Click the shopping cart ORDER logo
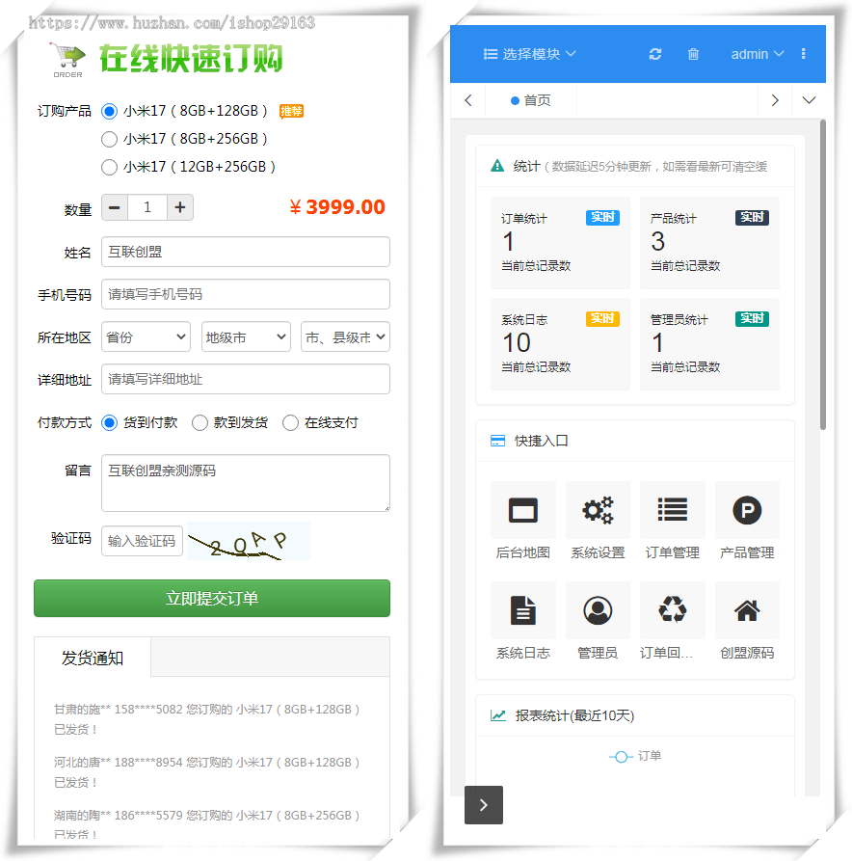This screenshot has width=852, height=861. [68, 60]
